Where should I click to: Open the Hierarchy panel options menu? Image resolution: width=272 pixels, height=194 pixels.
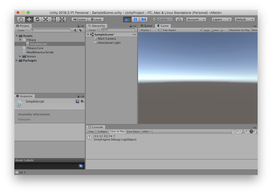click(x=134, y=26)
